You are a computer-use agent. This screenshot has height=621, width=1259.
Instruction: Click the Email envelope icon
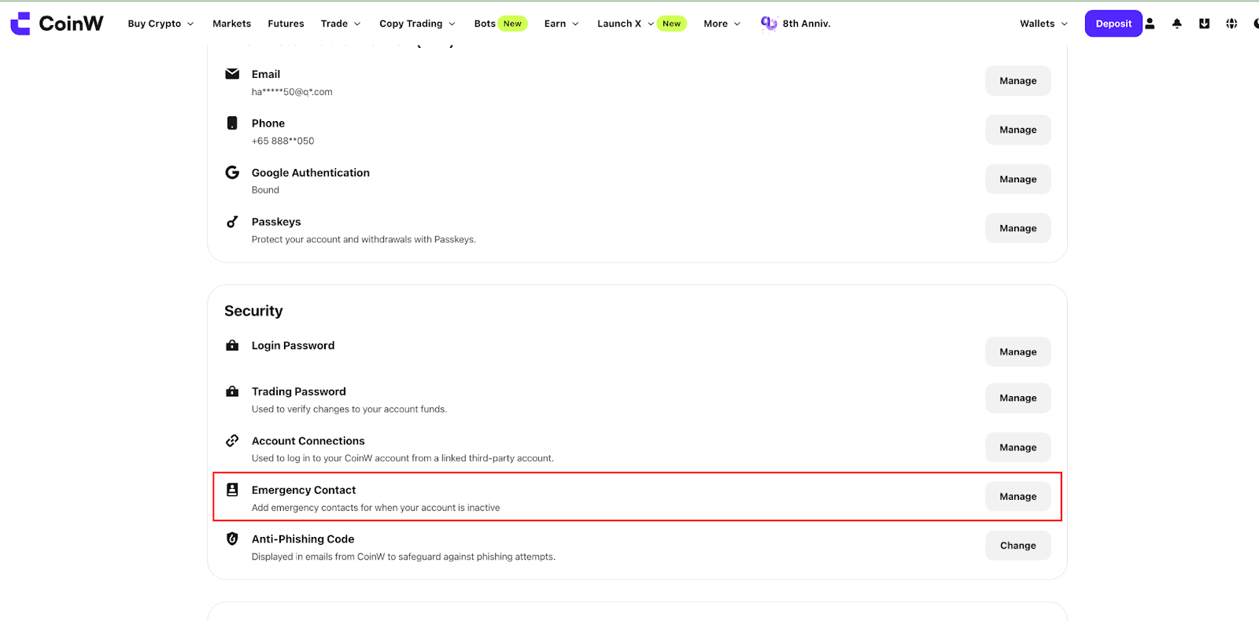pyautogui.click(x=232, y=74)
